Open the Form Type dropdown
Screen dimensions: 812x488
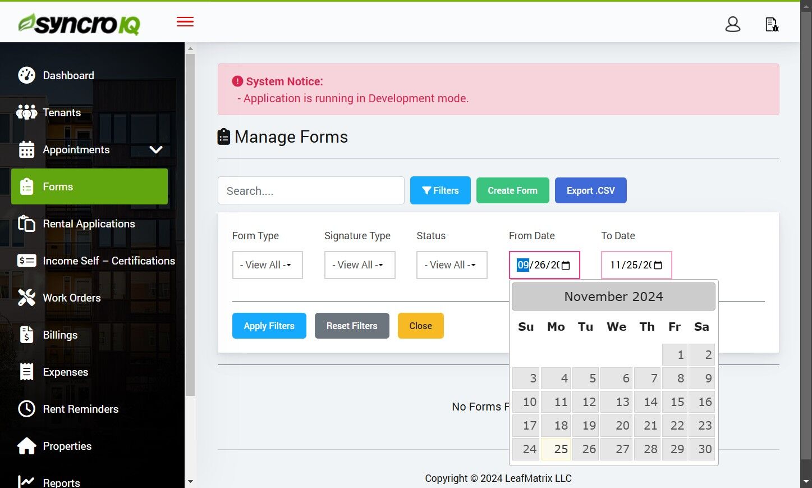[x=267, y=265]
